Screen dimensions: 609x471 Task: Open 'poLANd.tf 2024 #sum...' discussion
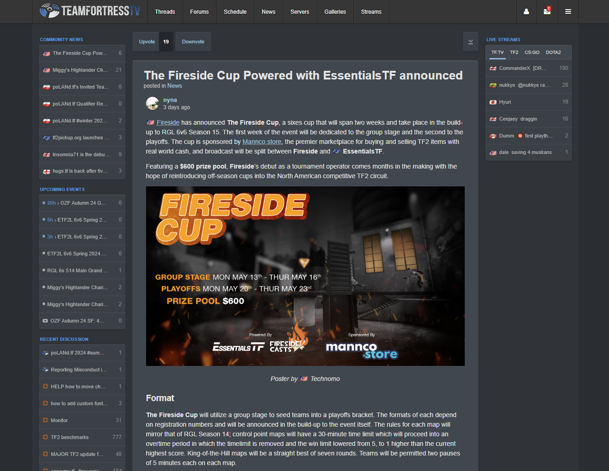point(82,353)
